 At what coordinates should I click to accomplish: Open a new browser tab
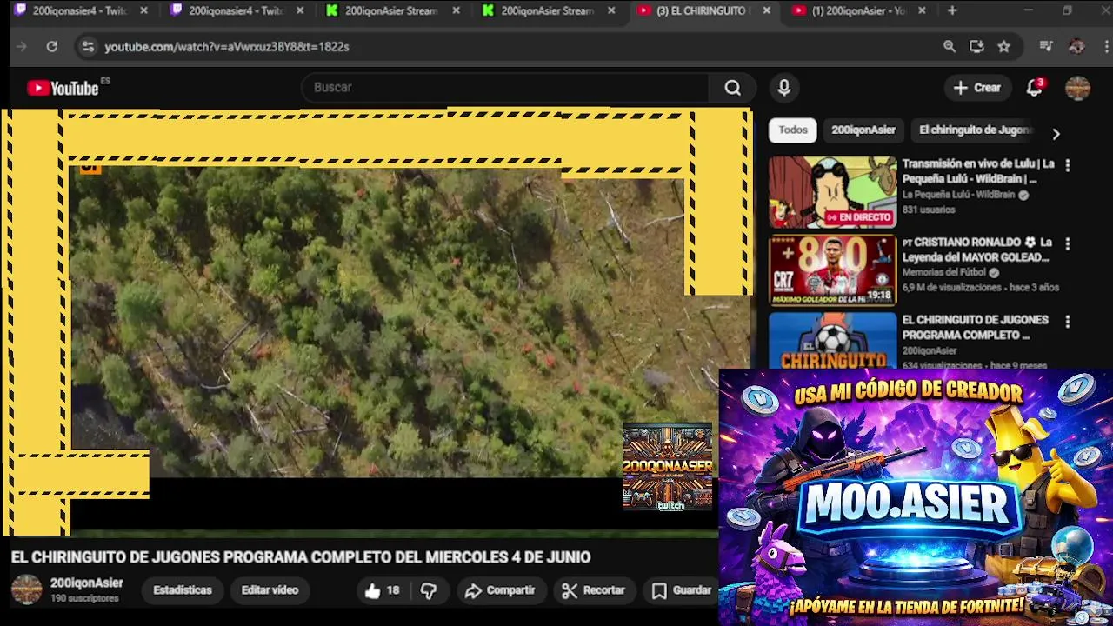[952, 11]
